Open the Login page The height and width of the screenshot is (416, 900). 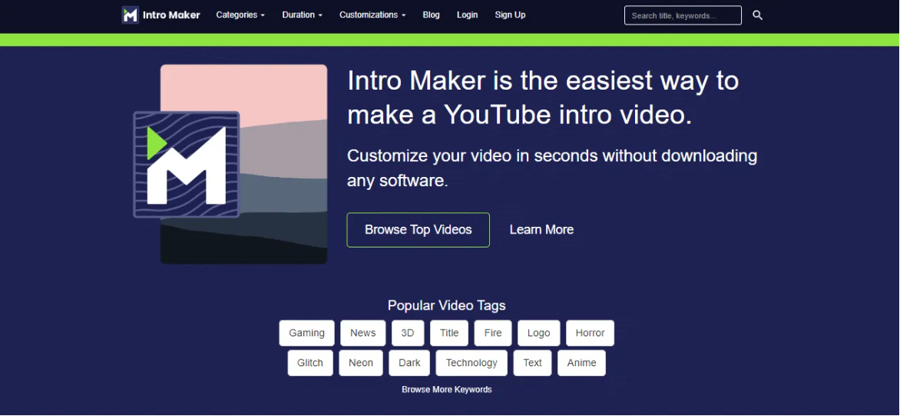pos(467,15)
